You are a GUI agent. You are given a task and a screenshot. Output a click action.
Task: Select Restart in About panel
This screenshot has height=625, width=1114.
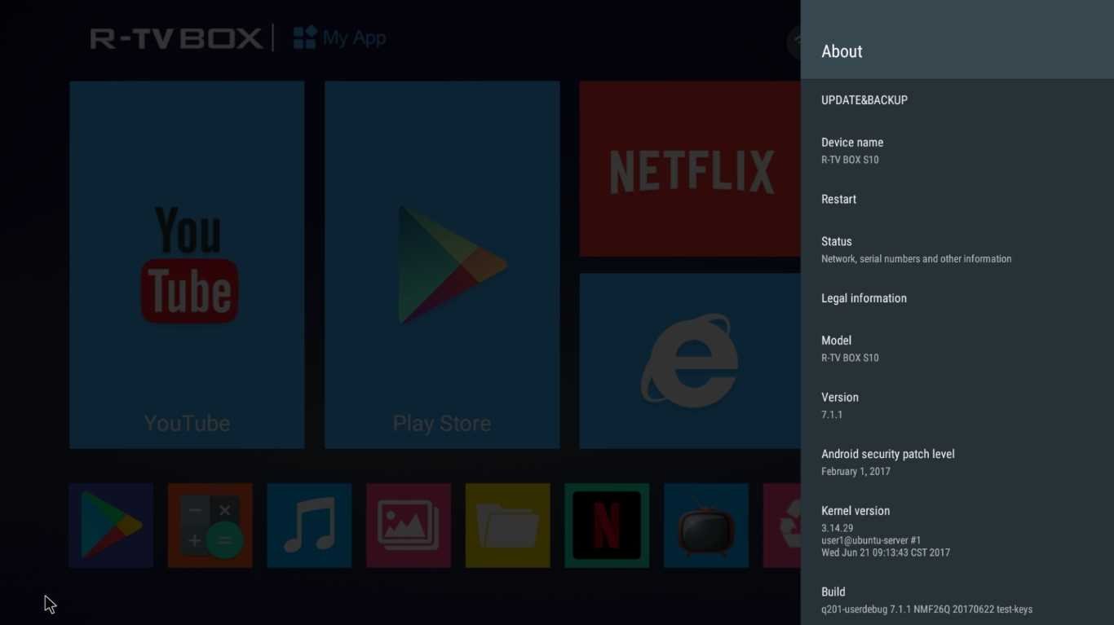(x=957, y=200)
